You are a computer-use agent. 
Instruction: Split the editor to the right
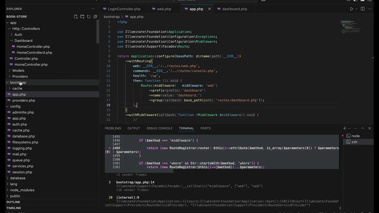tap(363, 9)
